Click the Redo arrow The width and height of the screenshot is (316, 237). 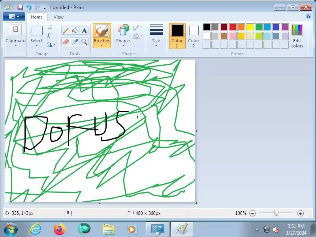37,8
